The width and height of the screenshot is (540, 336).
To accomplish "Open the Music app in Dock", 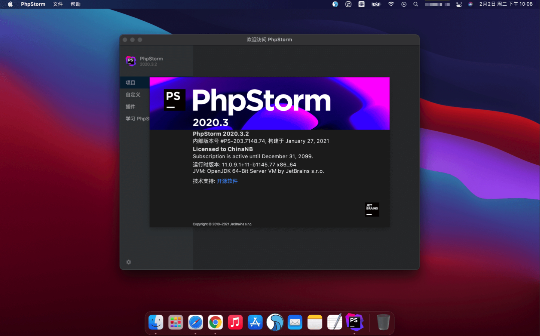I will [235, 322].
